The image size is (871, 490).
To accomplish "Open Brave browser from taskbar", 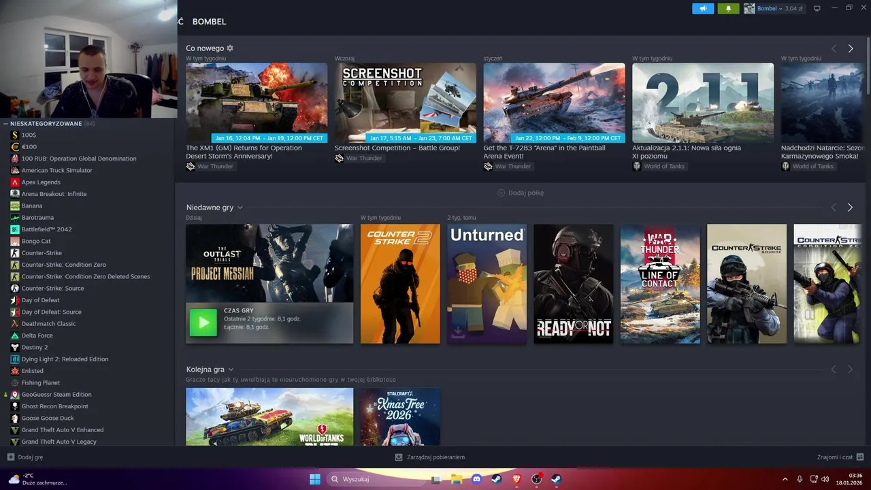I will (x=516, y=479).
